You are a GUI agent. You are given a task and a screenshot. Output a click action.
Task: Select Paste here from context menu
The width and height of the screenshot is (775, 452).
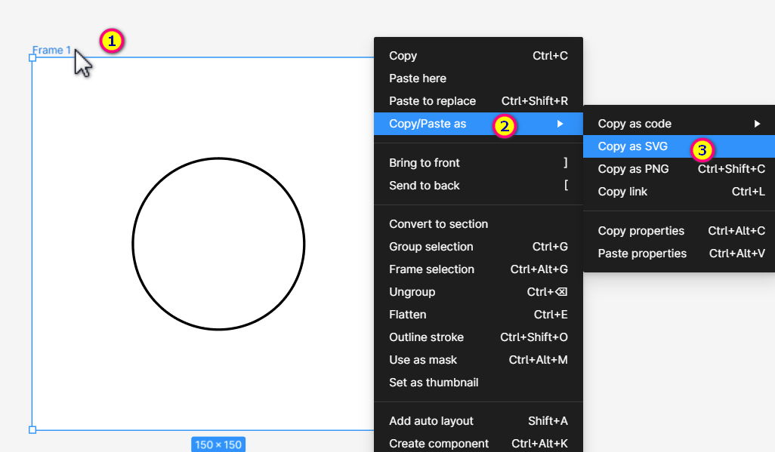coord(418,78)
